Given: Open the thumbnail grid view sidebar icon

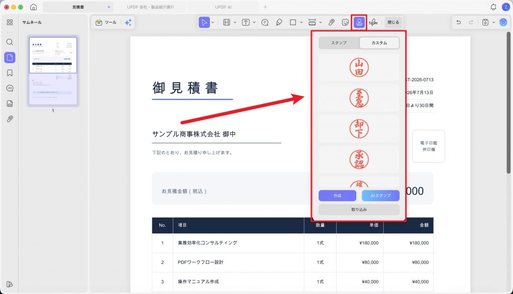Looking at the screenshot, I should [x=10, y=22].
